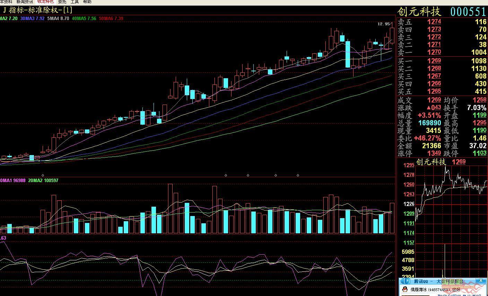This screenshot has height=296, width=488.
Task: Select the 30MA3 7.92 moving average label
Action: click(x=32, y=18)
